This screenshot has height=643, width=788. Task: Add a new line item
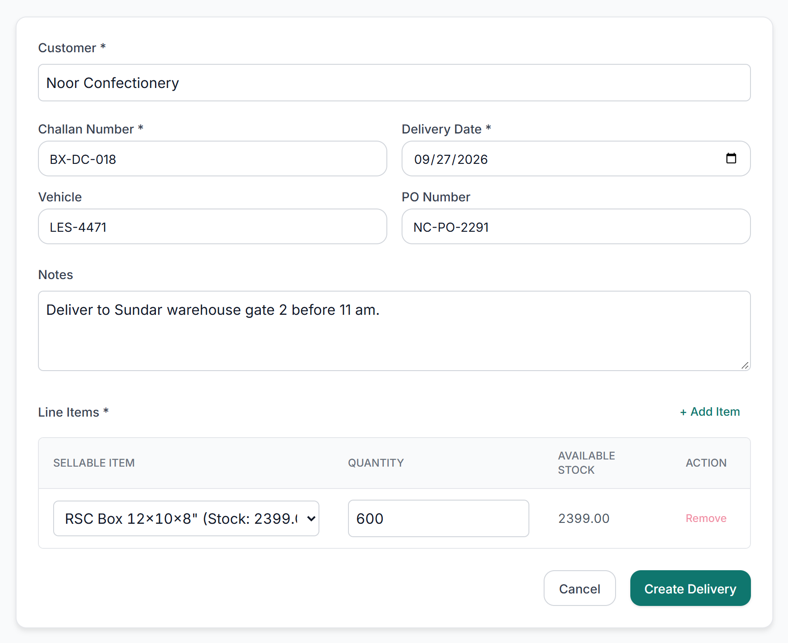709,412
